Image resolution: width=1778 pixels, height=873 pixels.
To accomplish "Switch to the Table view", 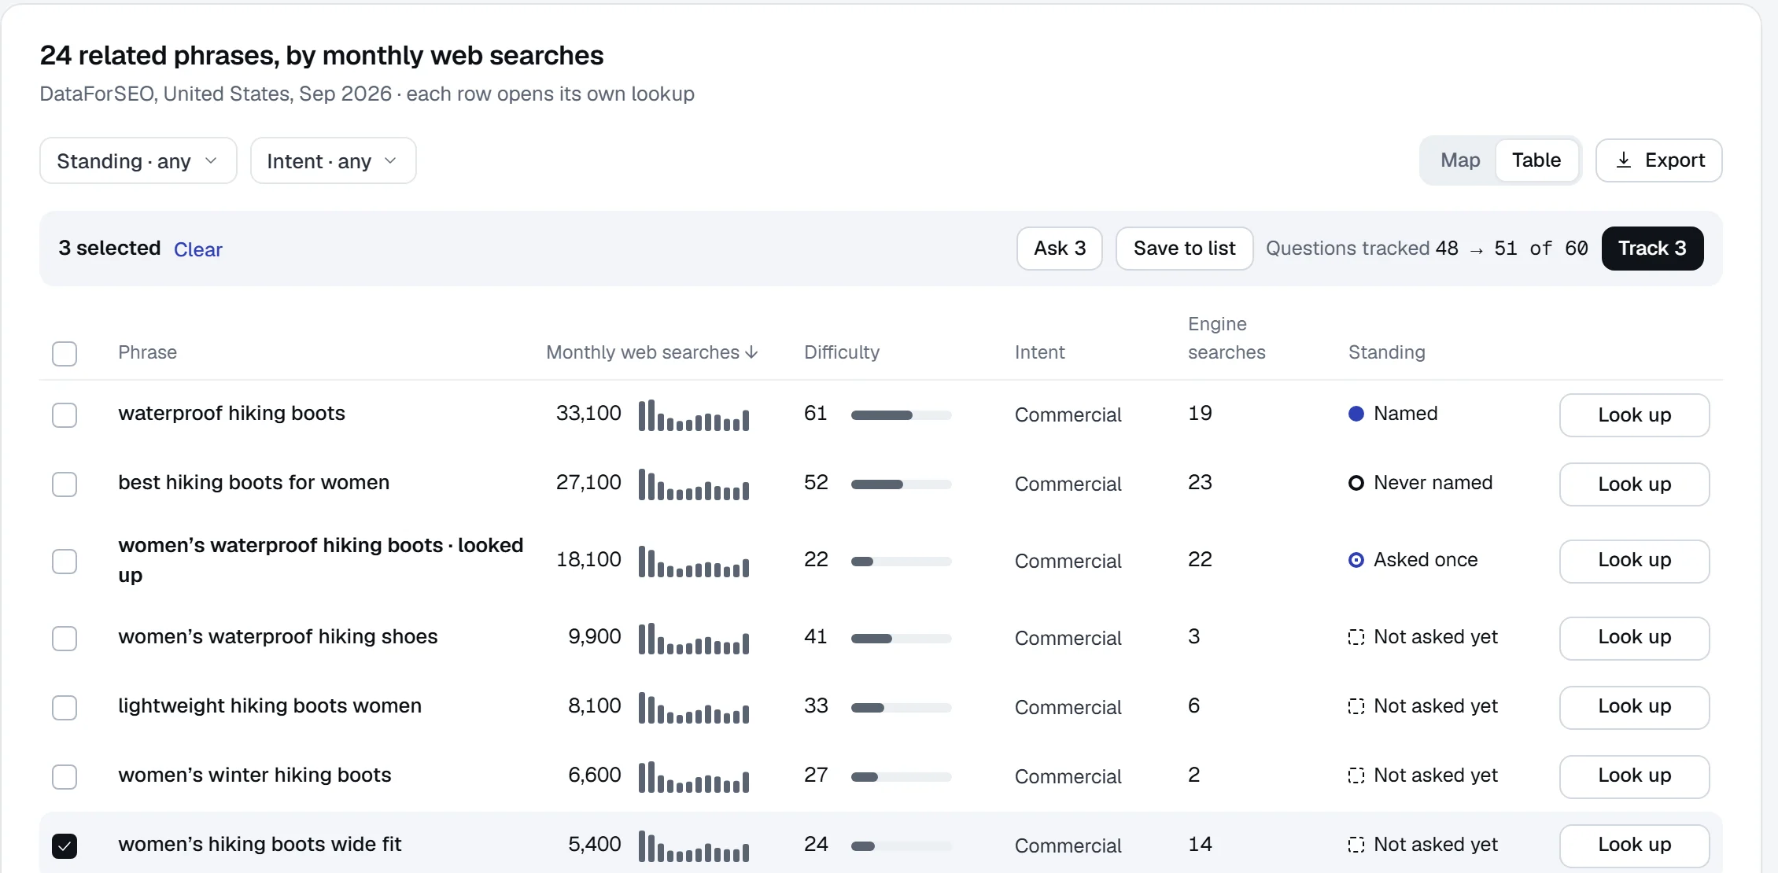I will tap(1536, 160).
